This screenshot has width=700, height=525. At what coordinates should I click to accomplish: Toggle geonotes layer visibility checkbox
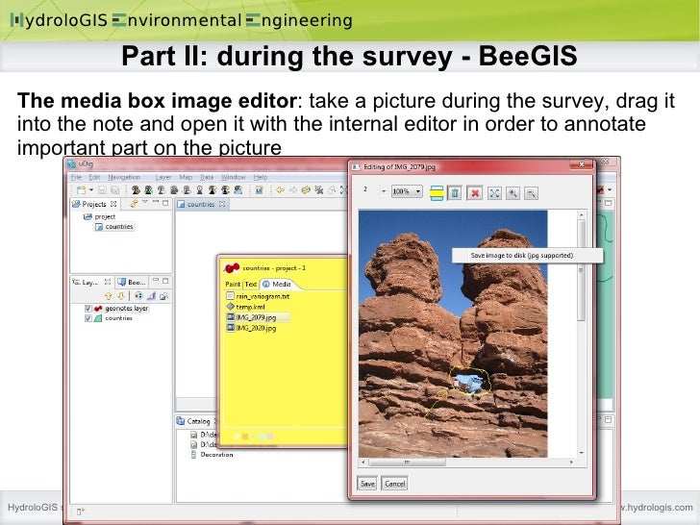[x=87, y=309]
